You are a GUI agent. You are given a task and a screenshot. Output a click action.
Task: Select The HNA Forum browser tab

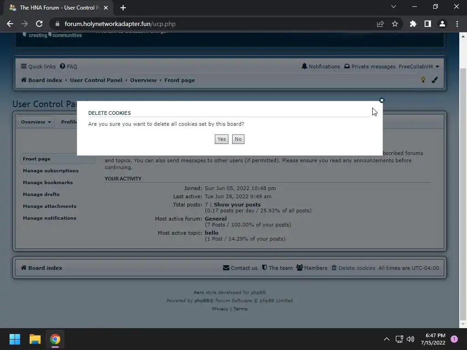(58, 8)
